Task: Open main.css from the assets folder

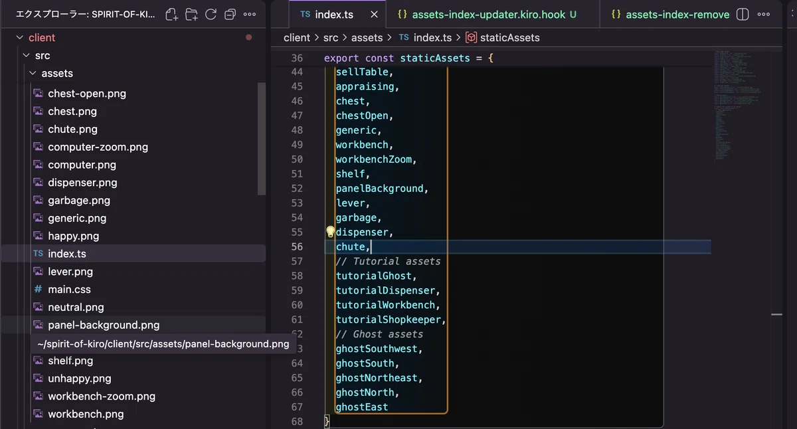Action: [x=69, y=290]
